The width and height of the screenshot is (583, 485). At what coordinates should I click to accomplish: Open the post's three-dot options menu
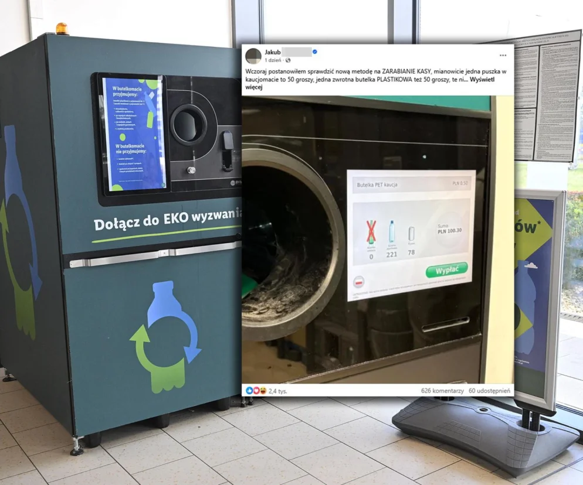503,55
